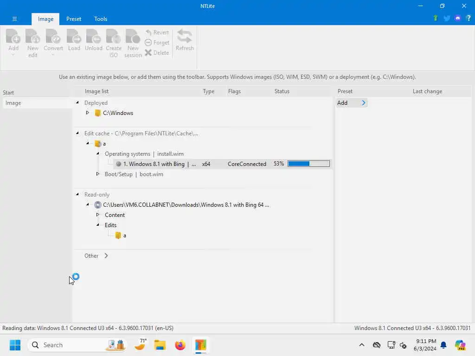Open the Add dropdown arrow under toolbar
Image resolution: width=475 pixels, height=356 pixels.
pyautogui.click(x=13, y=55)
